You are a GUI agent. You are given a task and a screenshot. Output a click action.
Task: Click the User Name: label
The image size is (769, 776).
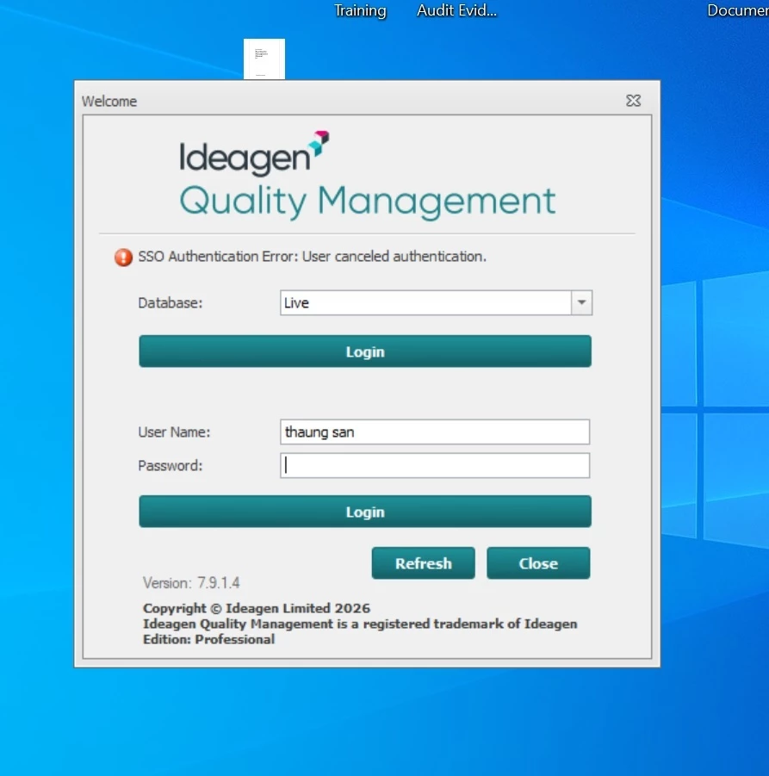[x=174, y=432]
